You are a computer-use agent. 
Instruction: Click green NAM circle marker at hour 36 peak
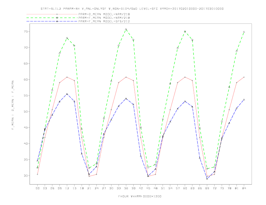(x=126, y=29)
